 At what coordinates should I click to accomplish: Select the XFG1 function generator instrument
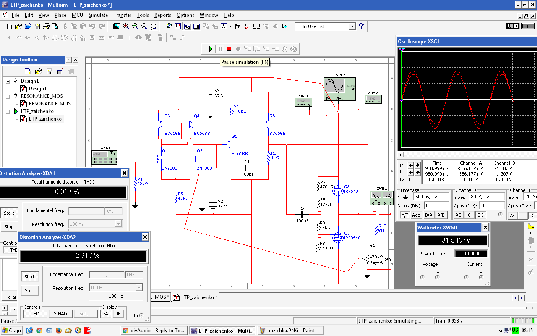104,157
